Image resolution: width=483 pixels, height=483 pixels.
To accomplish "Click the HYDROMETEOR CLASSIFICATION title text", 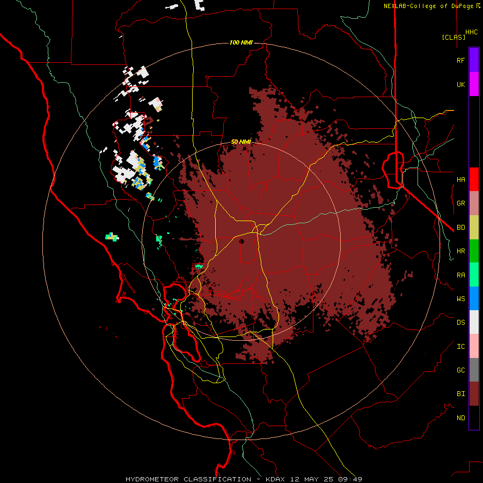I will 188,479.
